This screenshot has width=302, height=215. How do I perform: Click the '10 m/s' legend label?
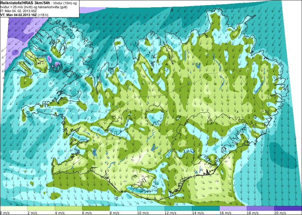click(143, 213)
